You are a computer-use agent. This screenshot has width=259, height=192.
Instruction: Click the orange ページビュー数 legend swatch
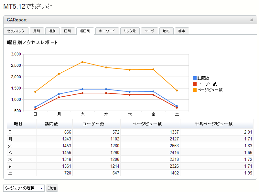[x=194, y=90]
